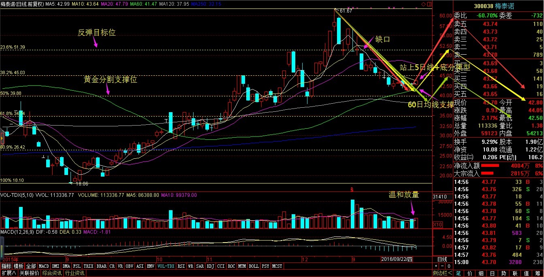Select the 全部 indicator tab

(31, 266)
